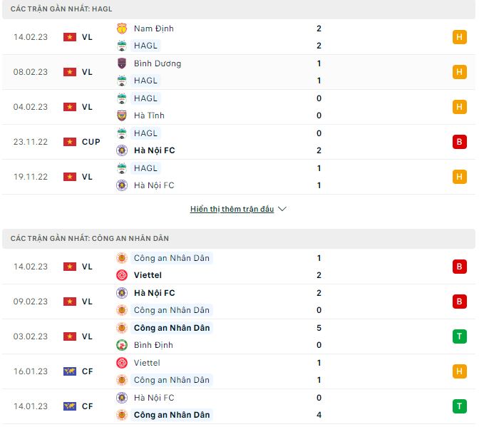Click the CF flag icon for 16.01.23
479x427 pixels.
[x=70, y=371]
